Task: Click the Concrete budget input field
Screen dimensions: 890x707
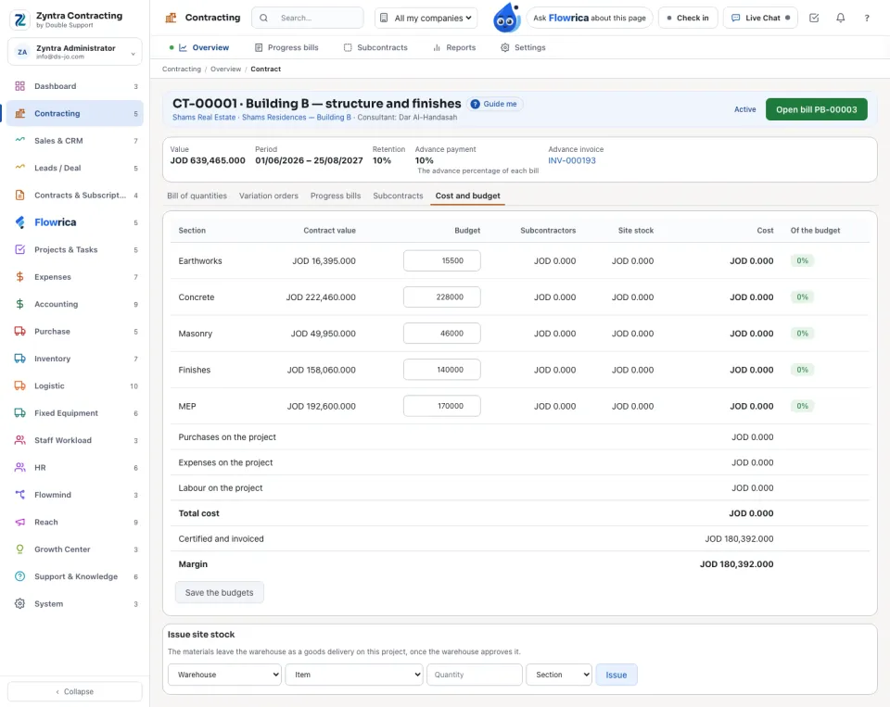Action: 442,297
